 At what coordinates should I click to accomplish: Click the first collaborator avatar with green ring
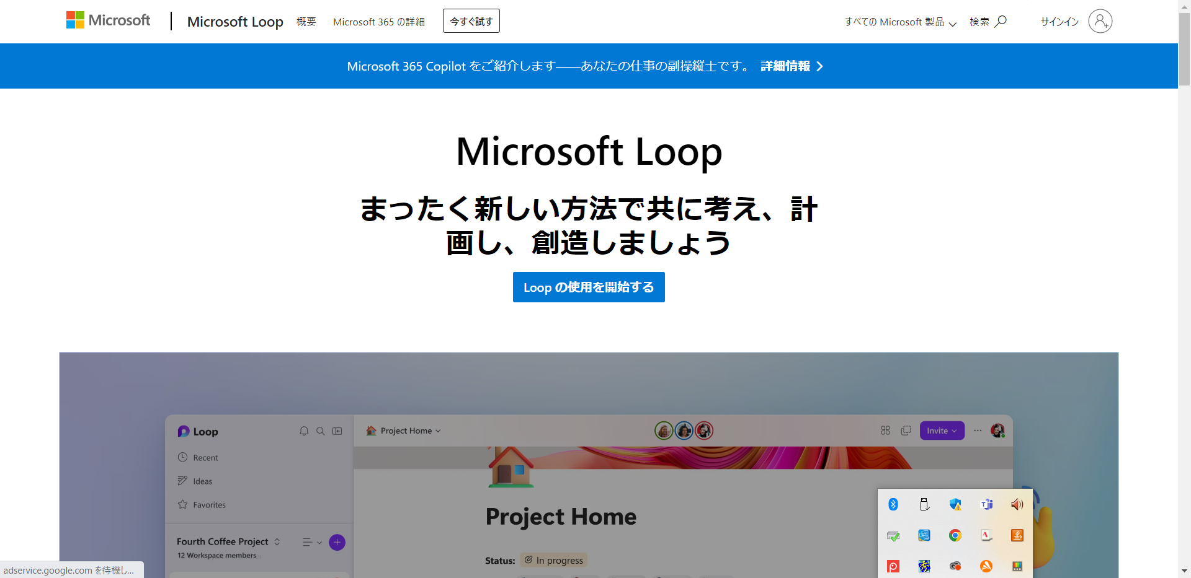click(x=664, y=431)
